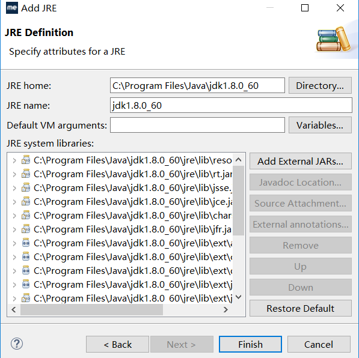The image size is (359, 358).
Task: Select the first lib\ext library entry
Action: (133, 243)
